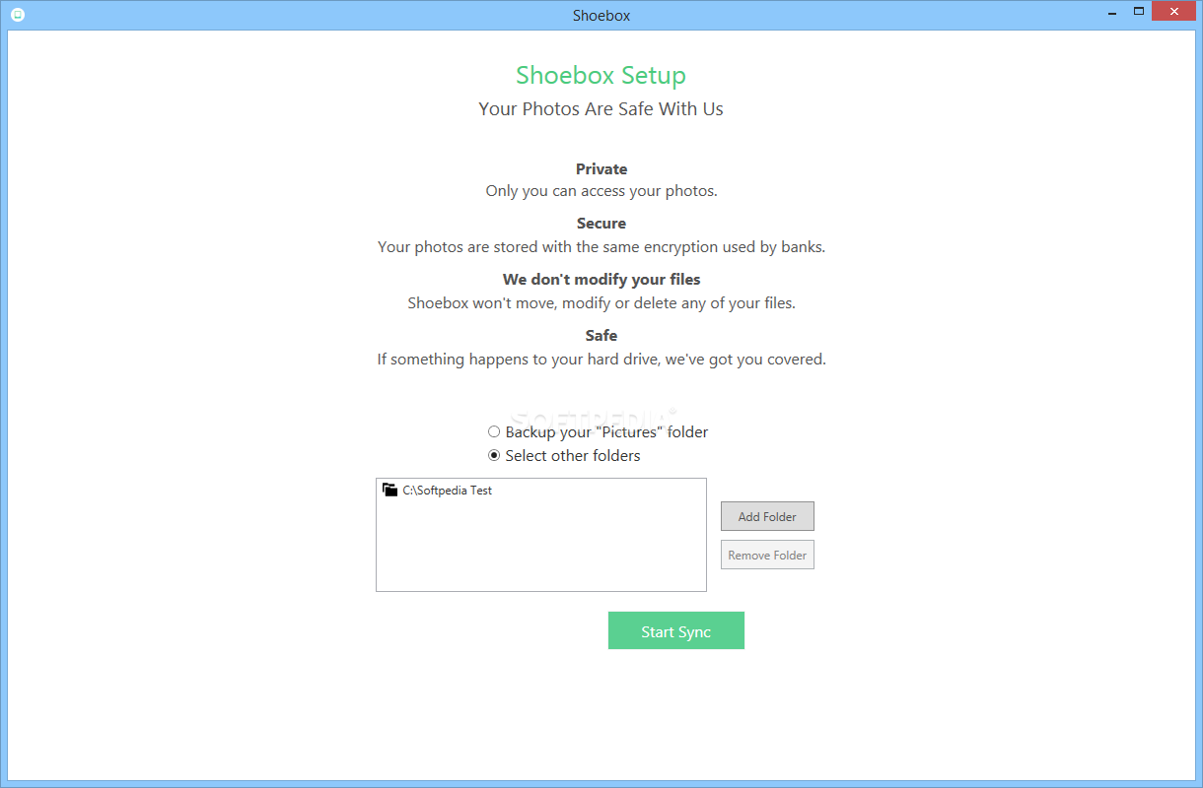The height and width of the screenshot is (788, 1203).
Task: Click the encryption used by banks sentence
Action: coord(601,246)
